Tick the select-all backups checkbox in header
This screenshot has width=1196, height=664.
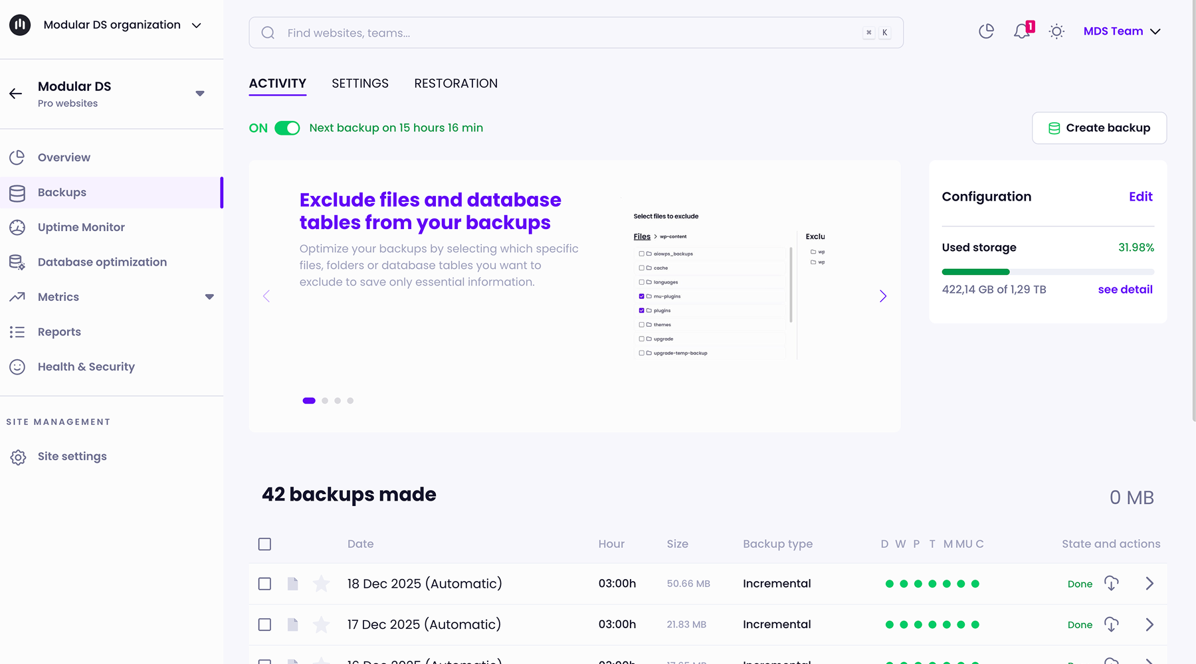tap(264, 544)
